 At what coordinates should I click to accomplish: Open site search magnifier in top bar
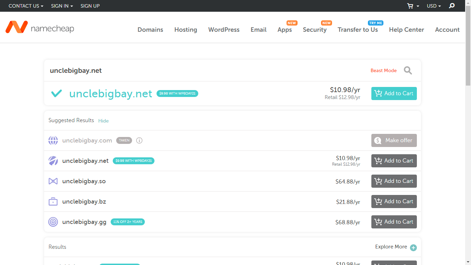(452, 6)
